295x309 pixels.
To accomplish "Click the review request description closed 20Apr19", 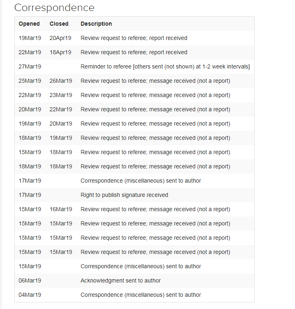I will pos(134,38).
